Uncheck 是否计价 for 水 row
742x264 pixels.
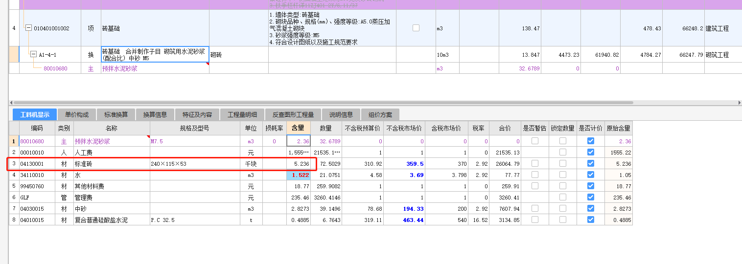click(591, 175)
